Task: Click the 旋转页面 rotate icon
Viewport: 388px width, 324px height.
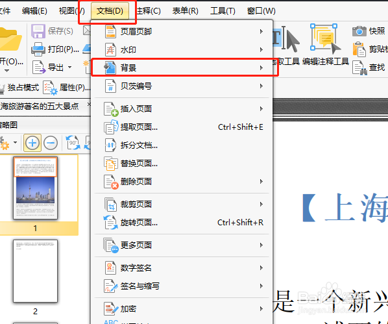Action: pos(110,223)
